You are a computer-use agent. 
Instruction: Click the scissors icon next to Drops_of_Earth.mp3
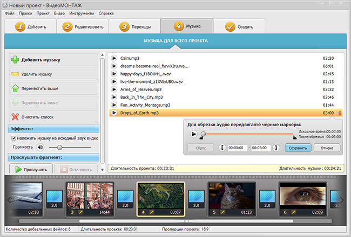[339, 113]
